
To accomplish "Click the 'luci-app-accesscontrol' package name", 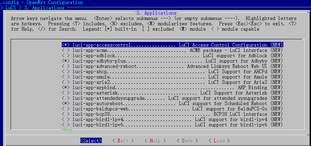I will pyautogui.click(x=101, y=45).
